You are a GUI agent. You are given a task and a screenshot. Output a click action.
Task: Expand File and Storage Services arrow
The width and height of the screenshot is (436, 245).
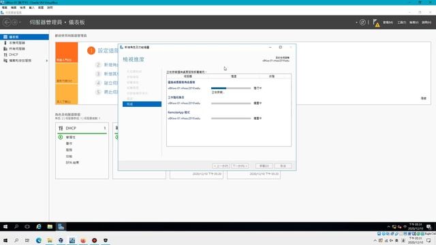tap(47, 61)
